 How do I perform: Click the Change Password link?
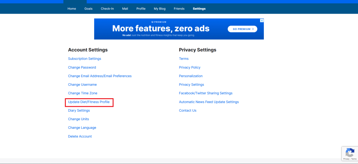click(x=82, y=67)
